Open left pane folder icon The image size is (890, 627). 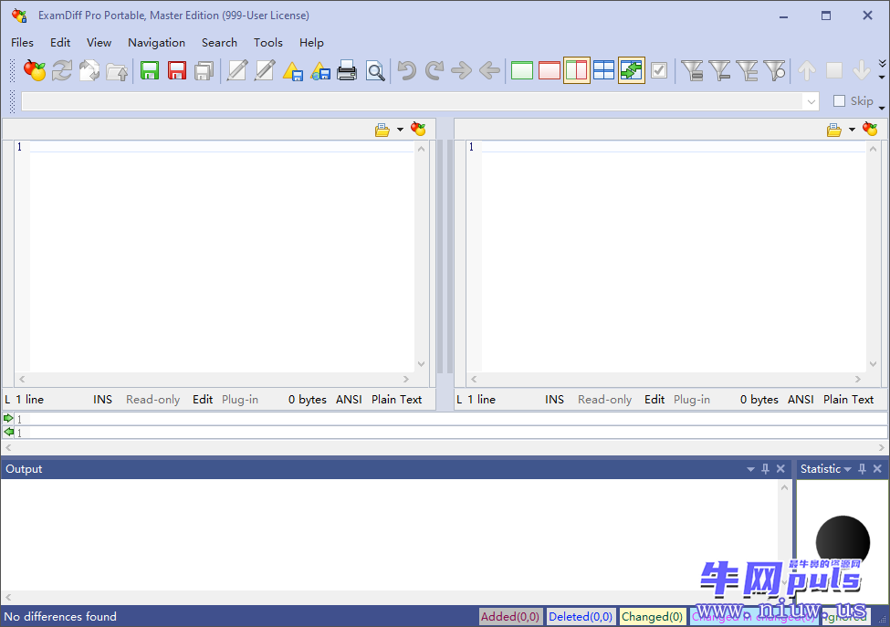pos(382,130)
